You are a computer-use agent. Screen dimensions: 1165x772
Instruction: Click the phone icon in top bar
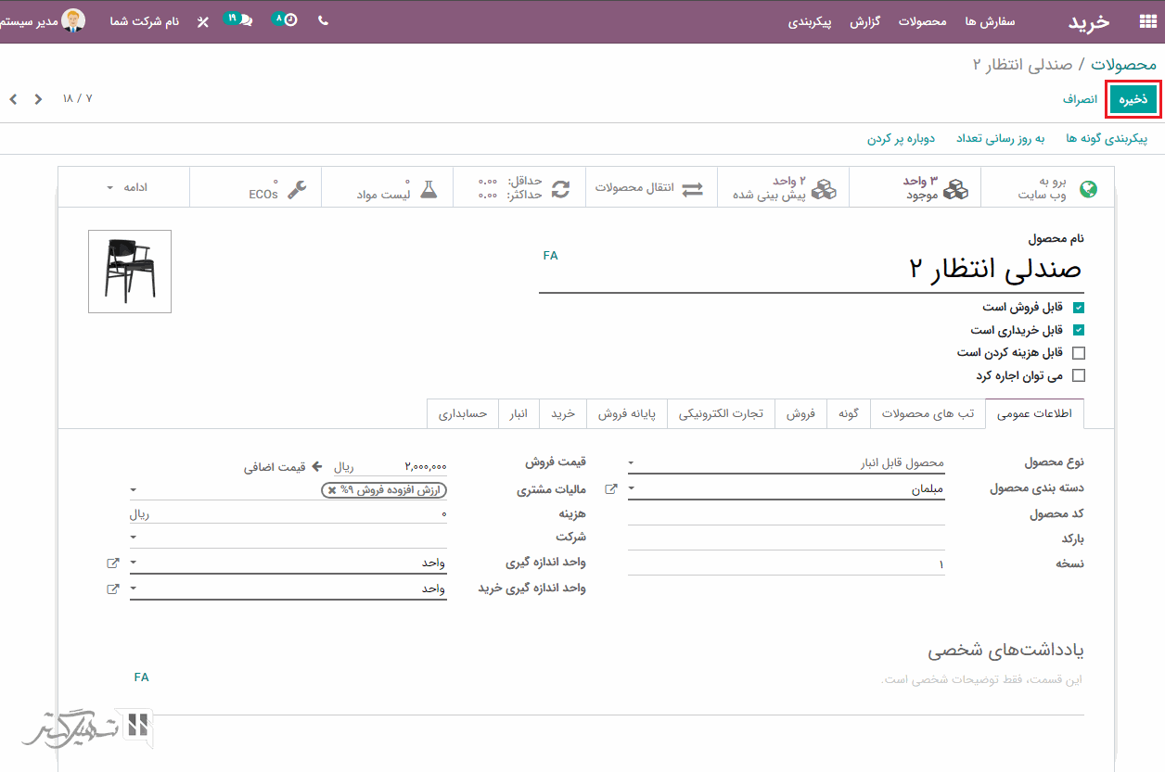tap(323, 20)
